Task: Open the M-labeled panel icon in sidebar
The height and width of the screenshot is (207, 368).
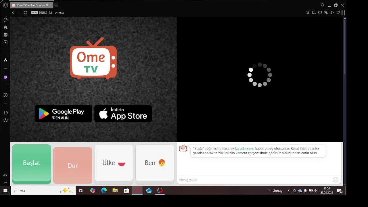Action: (5, 42)
